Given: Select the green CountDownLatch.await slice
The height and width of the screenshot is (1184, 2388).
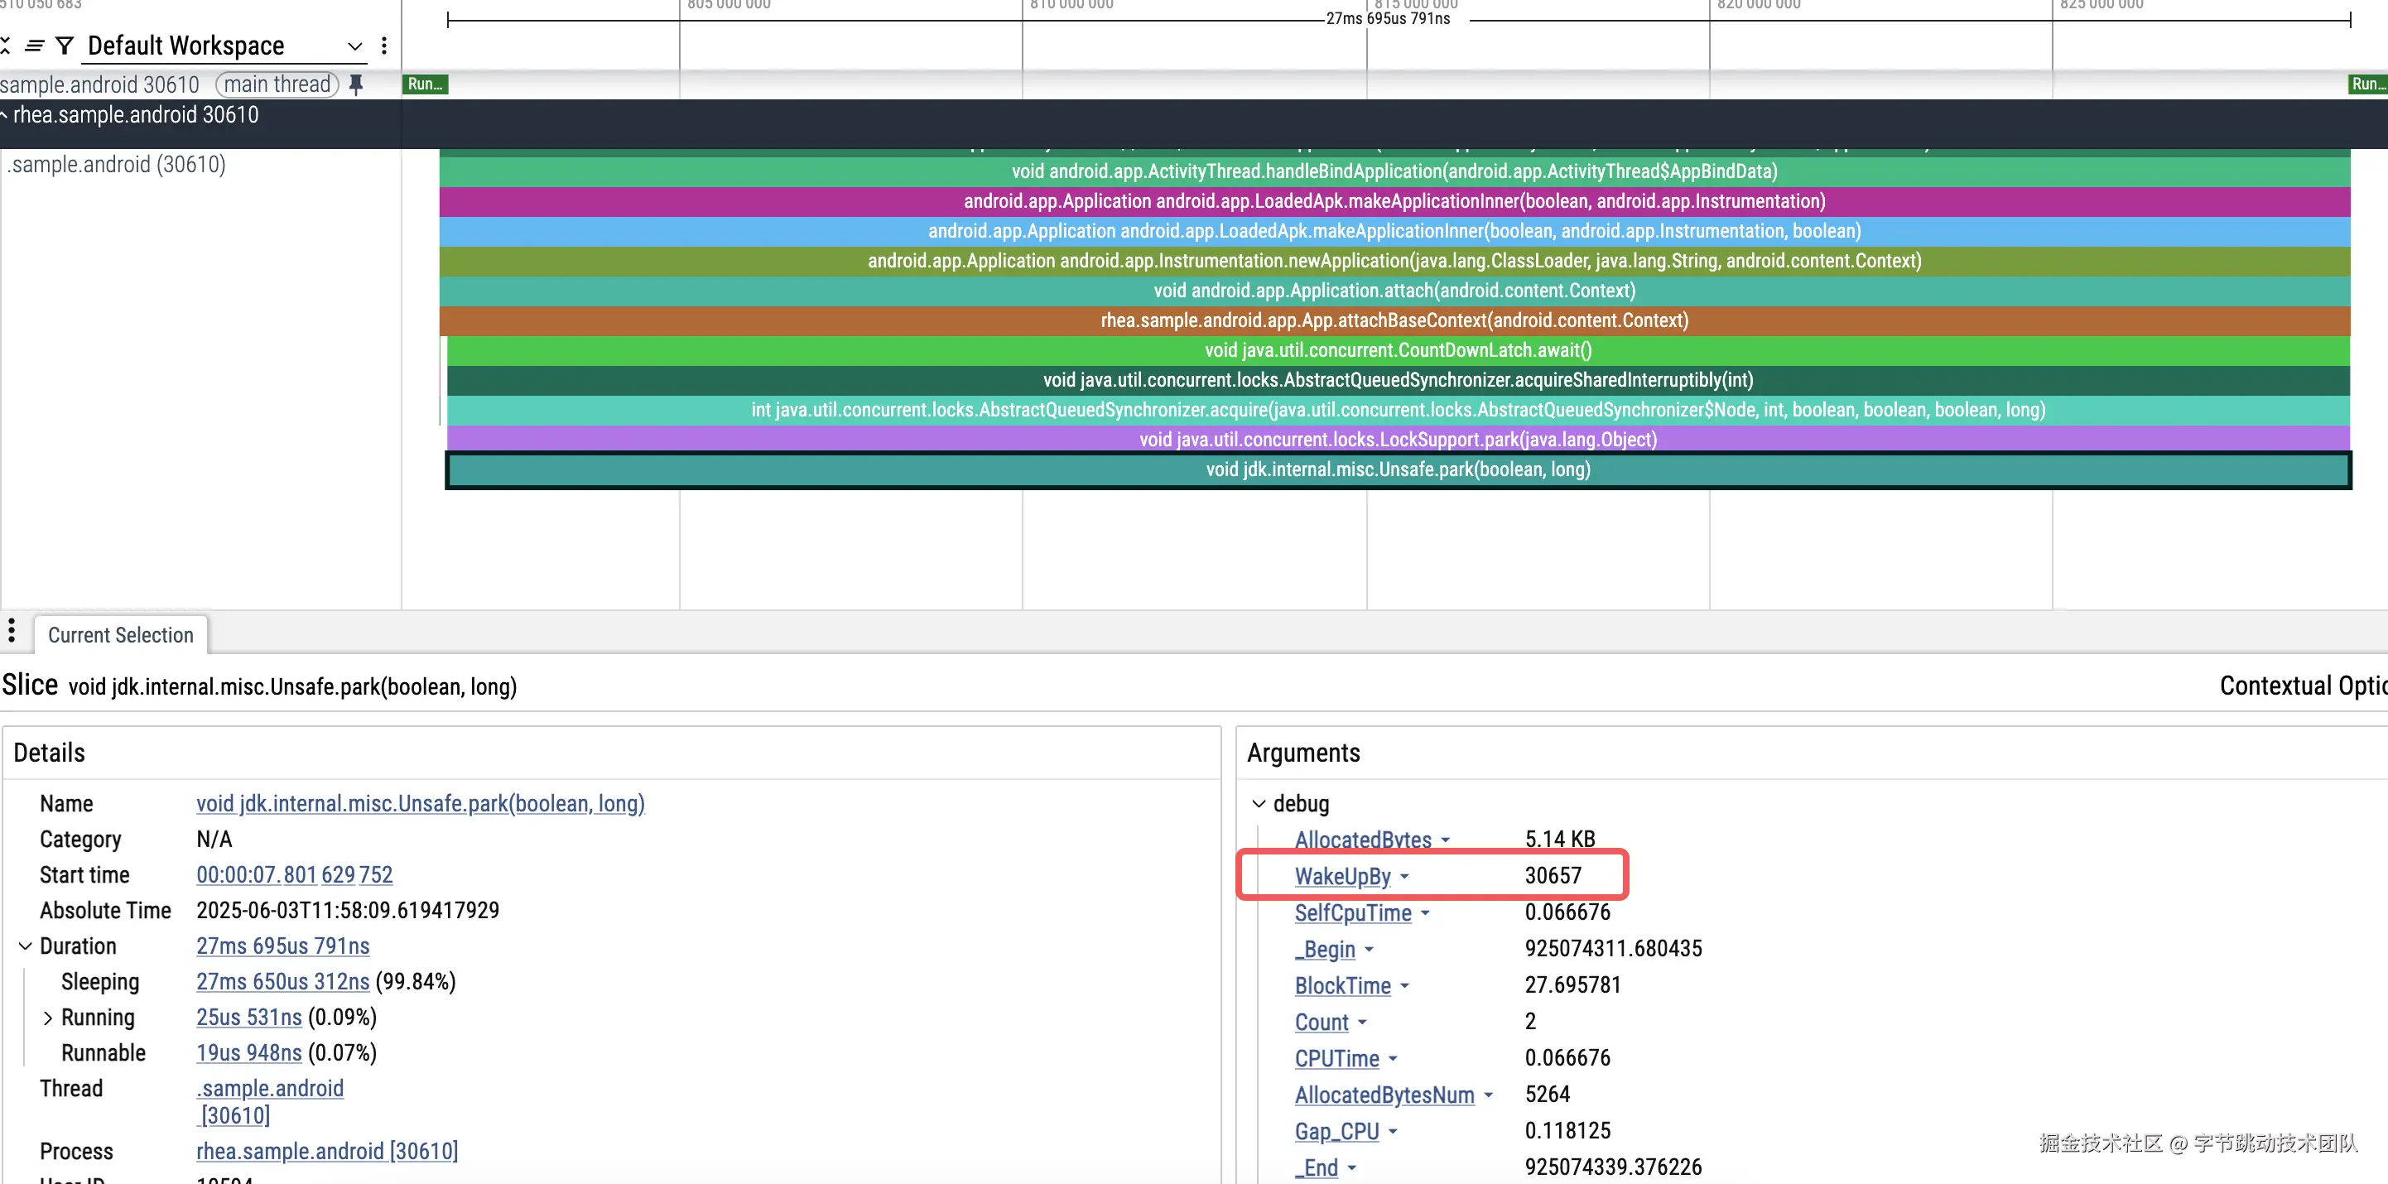Looking at the screenshot, I should (x=1397, y=350).
